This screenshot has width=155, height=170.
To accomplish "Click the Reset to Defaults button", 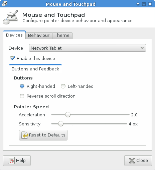I will (43, 135).
